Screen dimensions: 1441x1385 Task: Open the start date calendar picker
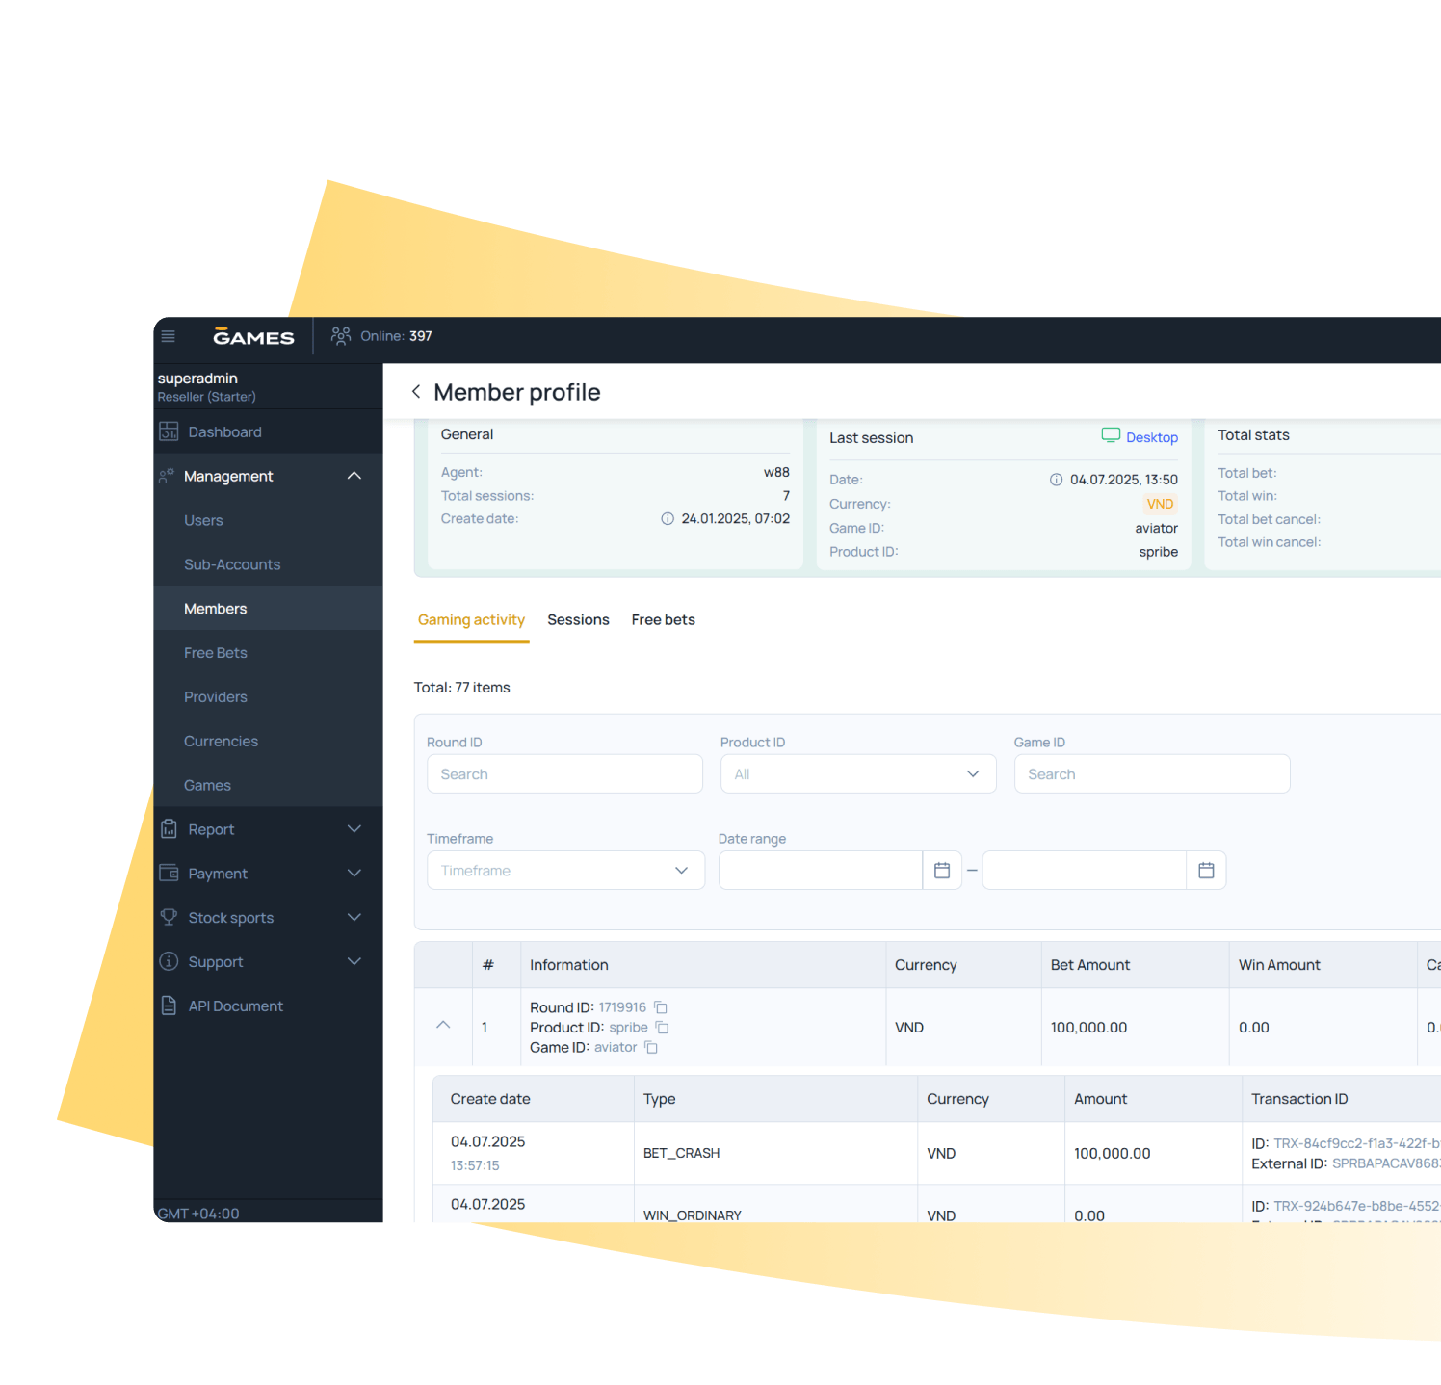tap(942, 871)
